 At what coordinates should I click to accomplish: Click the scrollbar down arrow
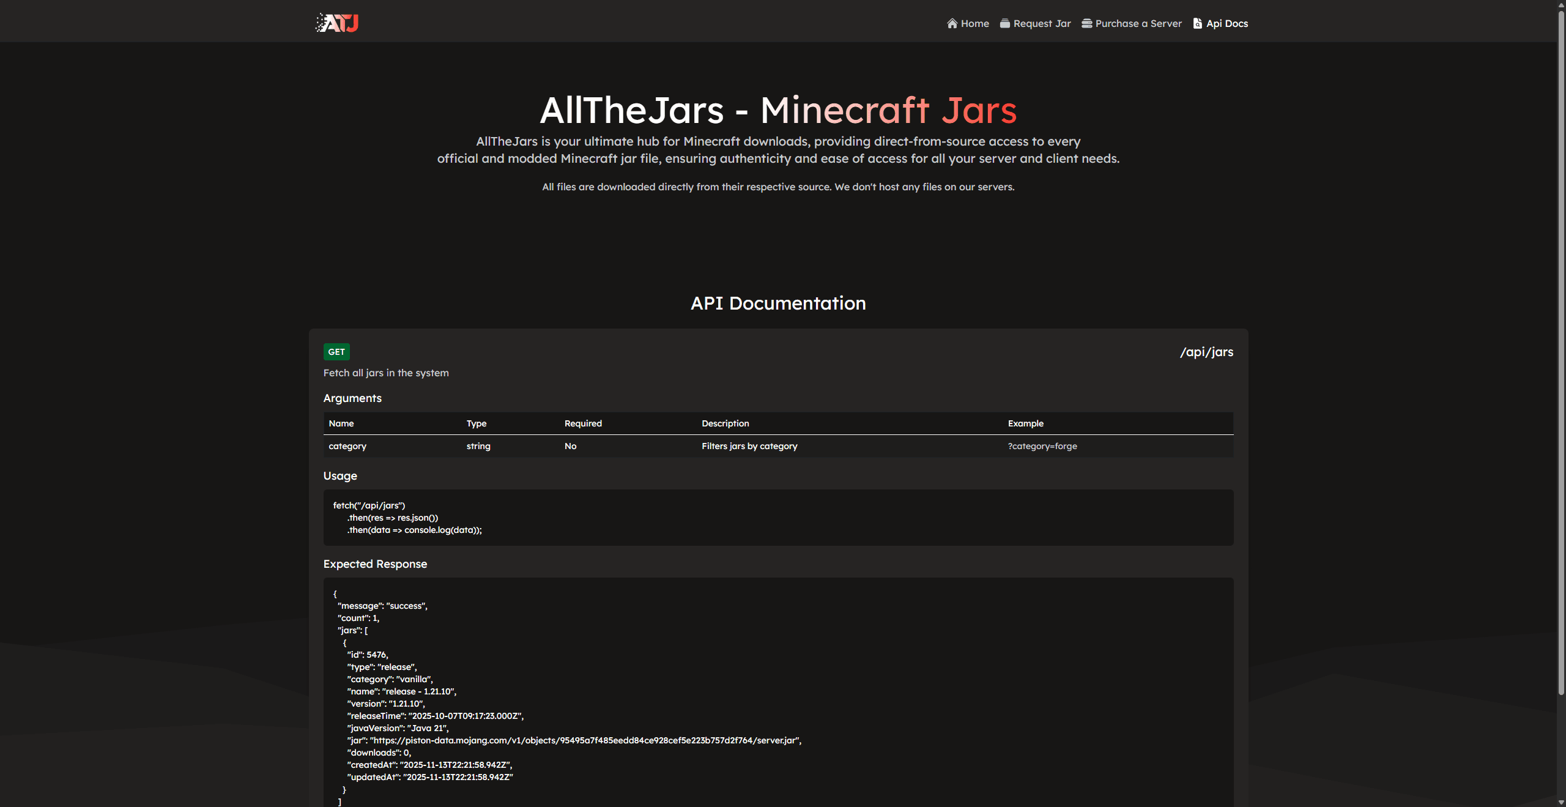[1561, 802]
